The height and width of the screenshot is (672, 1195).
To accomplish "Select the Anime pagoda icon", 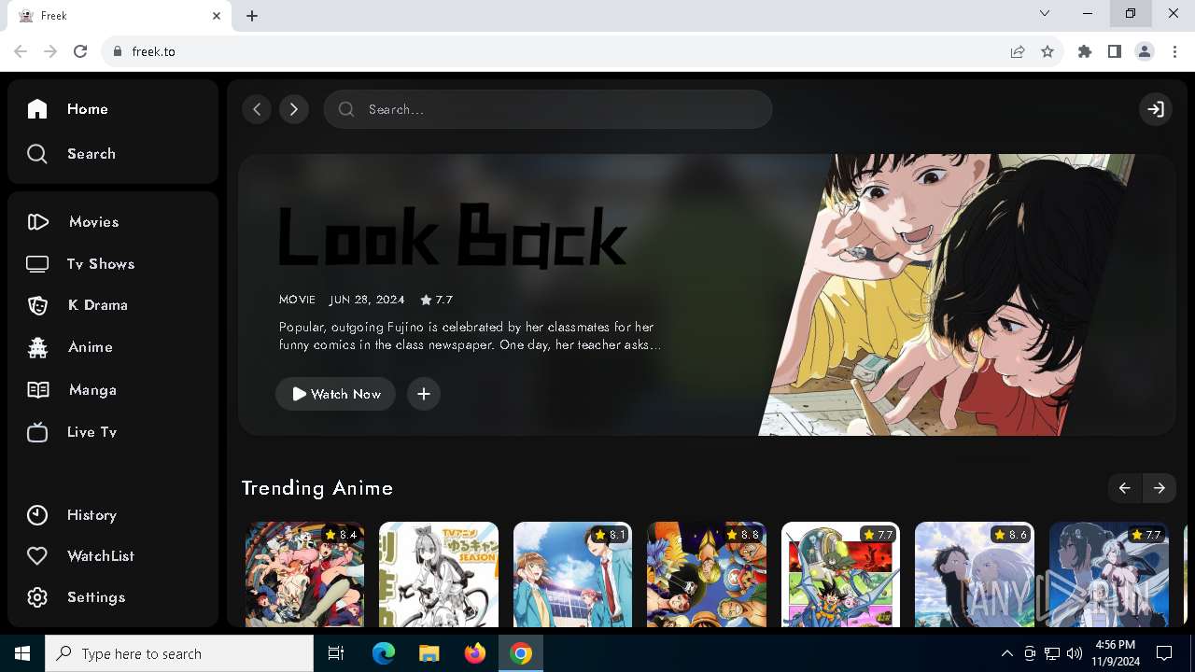I will pos(37,347).
